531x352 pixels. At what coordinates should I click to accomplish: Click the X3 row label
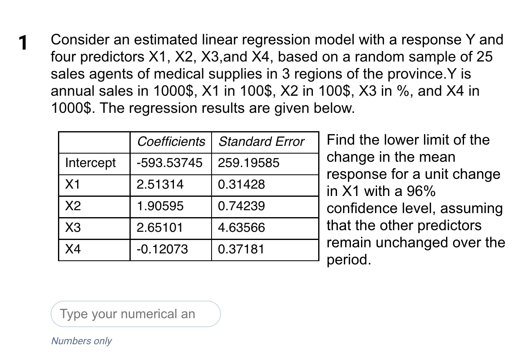click(72, 228)
